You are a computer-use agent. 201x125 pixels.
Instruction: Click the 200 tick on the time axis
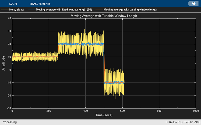pyautogui.click(x=49, y=111)
